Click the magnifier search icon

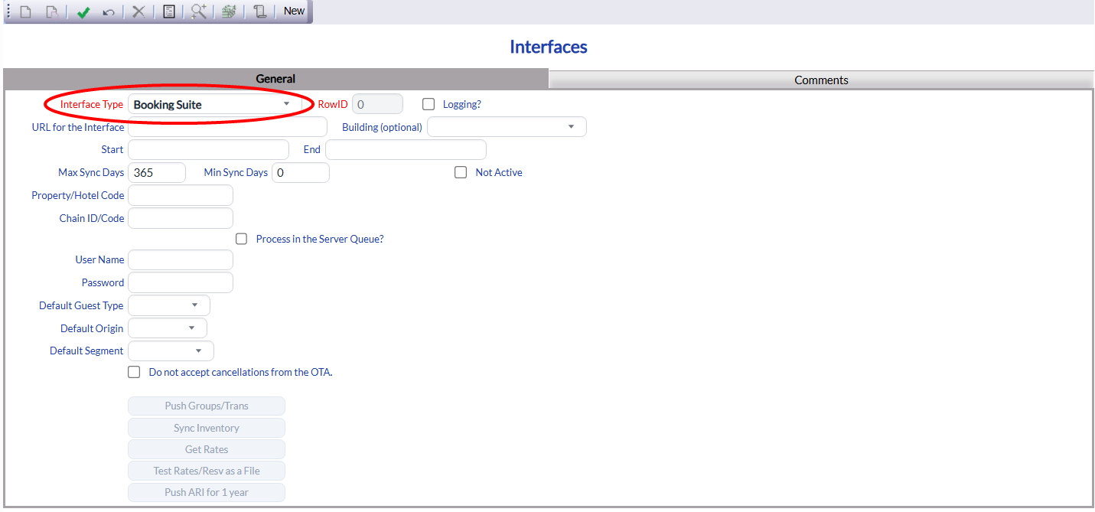pos(199,11)
